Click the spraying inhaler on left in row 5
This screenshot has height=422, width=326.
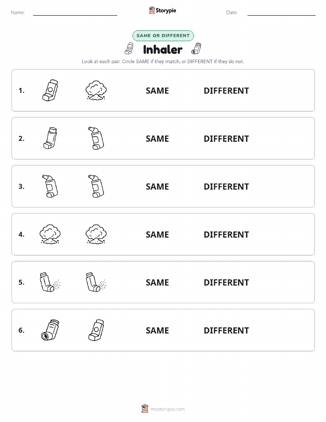(50, 282)
